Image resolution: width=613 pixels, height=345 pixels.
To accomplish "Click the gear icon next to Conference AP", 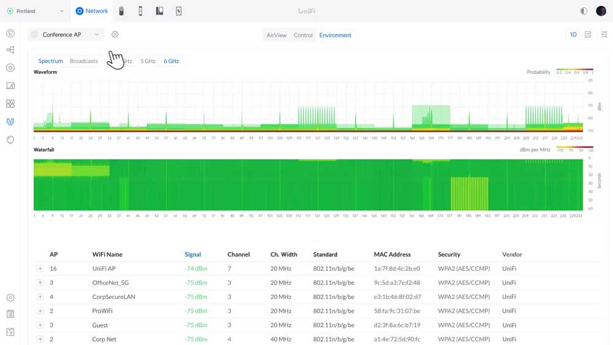I will tap(115, 35).
